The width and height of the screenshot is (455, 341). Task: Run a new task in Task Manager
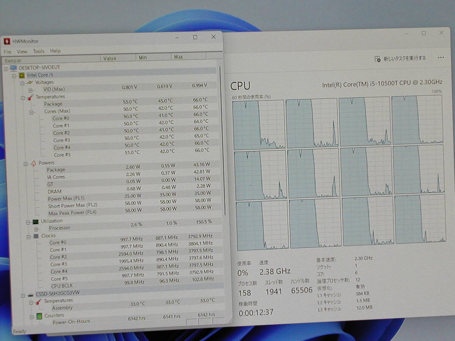(400, 58)
